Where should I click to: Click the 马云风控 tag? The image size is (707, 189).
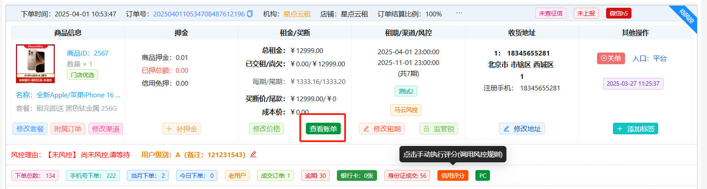406,110
